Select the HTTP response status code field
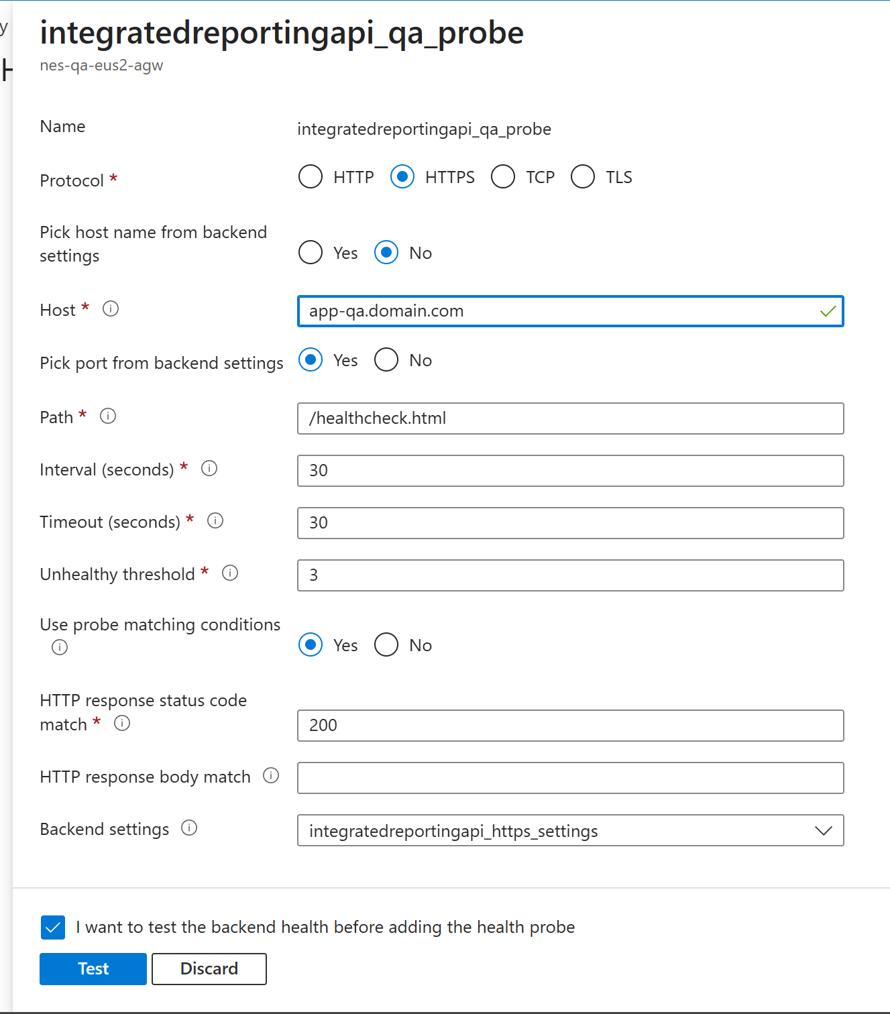The width and height of the screenshot is (890, 1014). [x=570, y=725]
